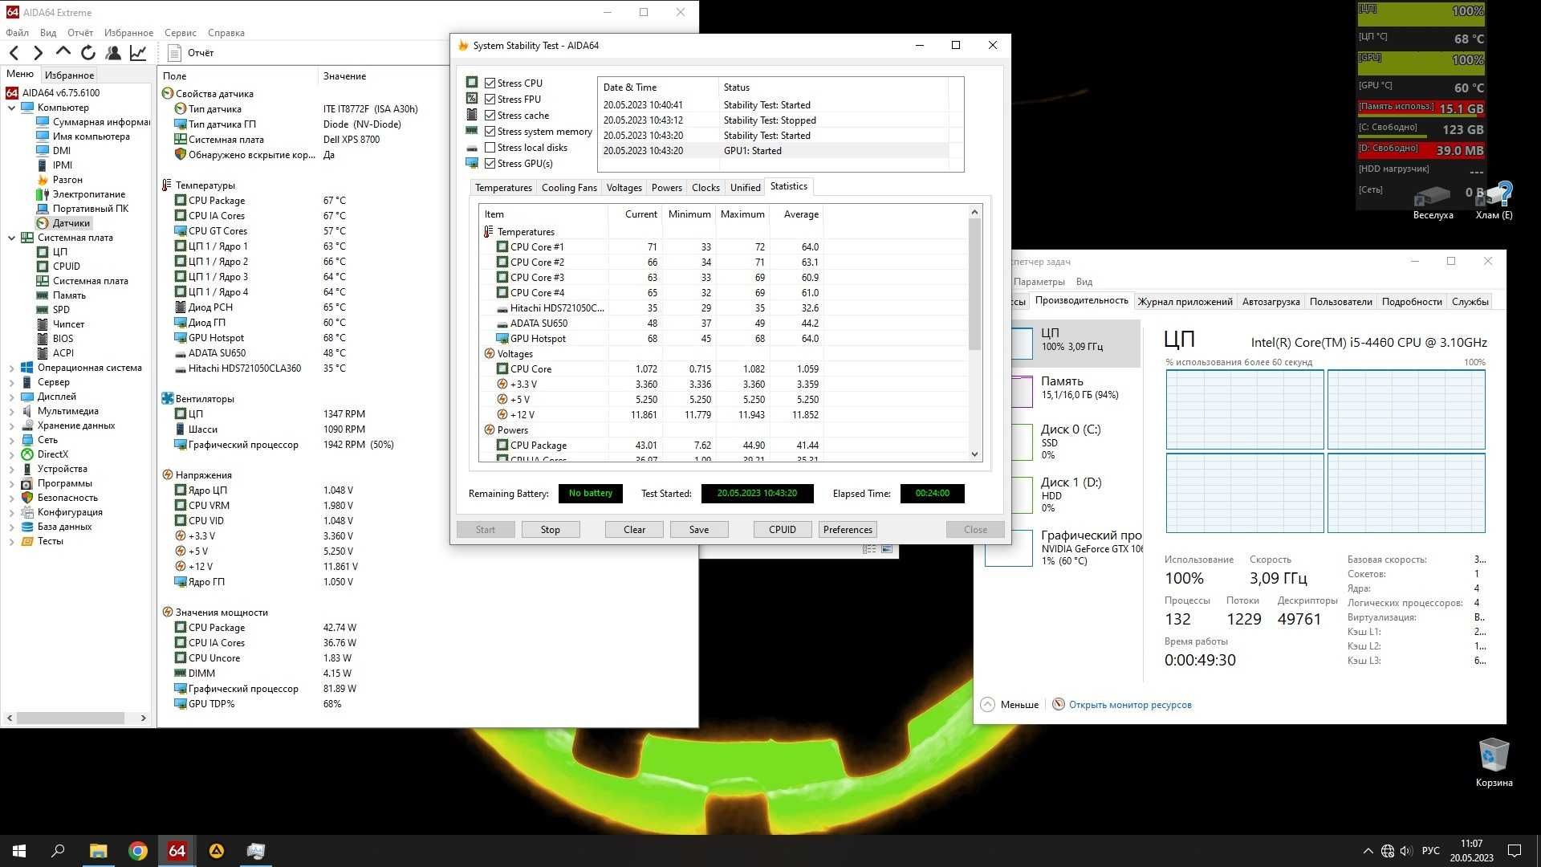Switch to the Temperatures tab

(x=503, y=188)
